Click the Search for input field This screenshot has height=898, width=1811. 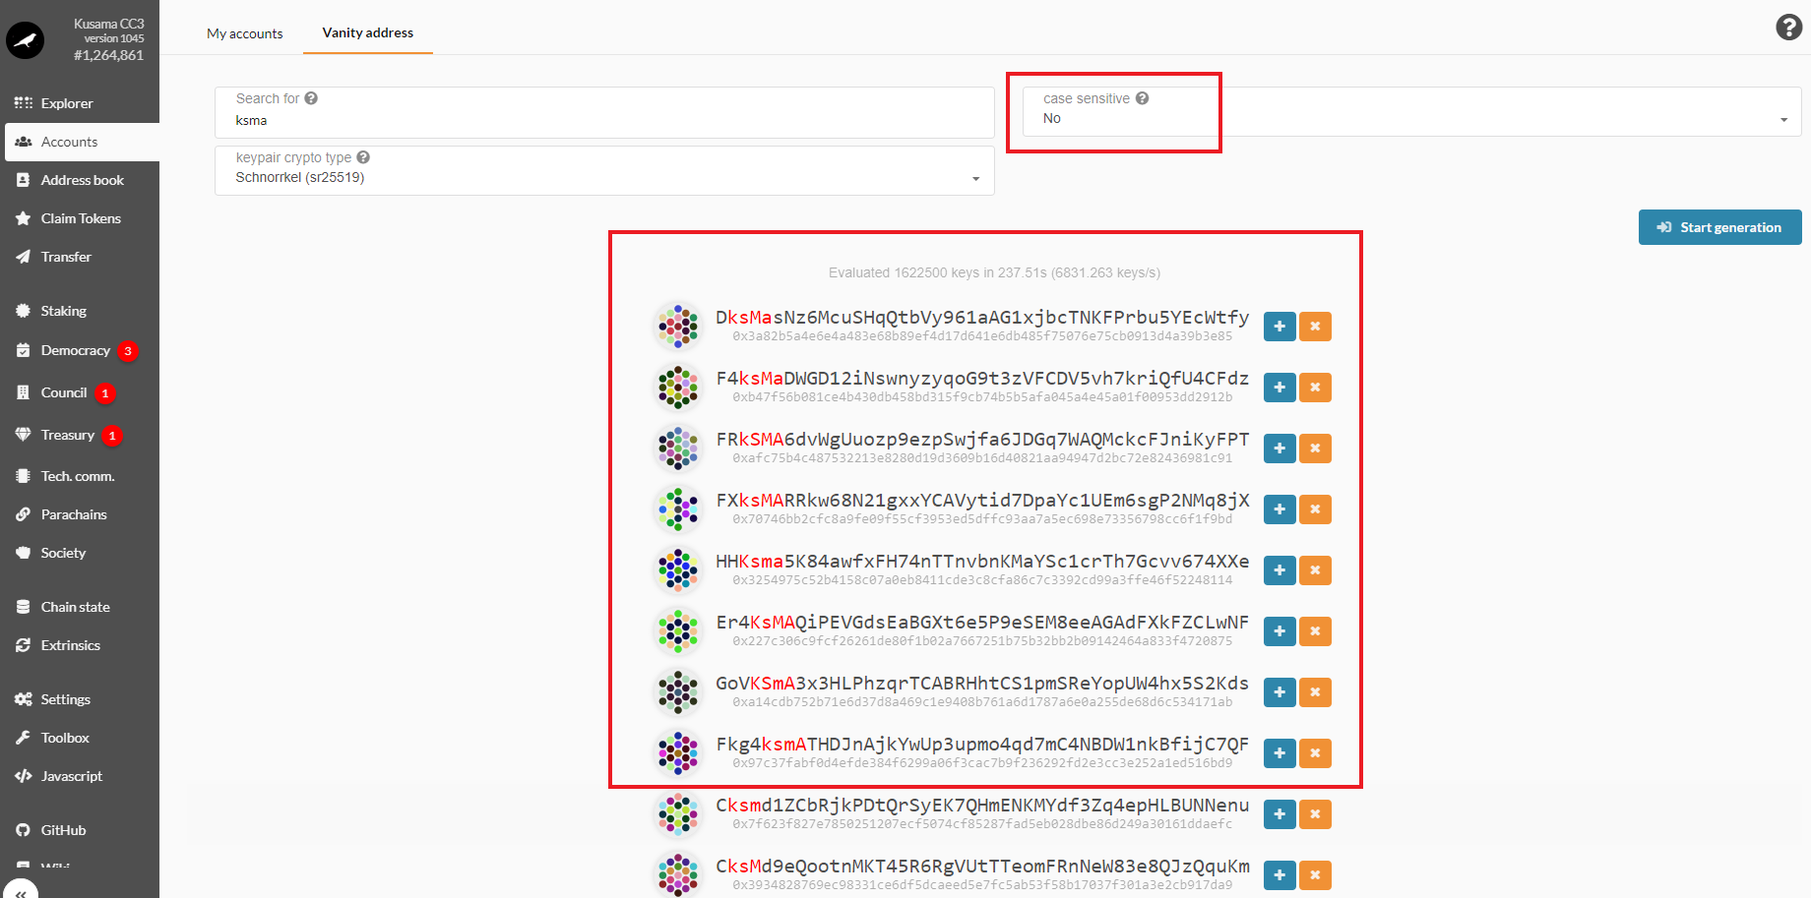pyautogui.click(x=604, y=112)
